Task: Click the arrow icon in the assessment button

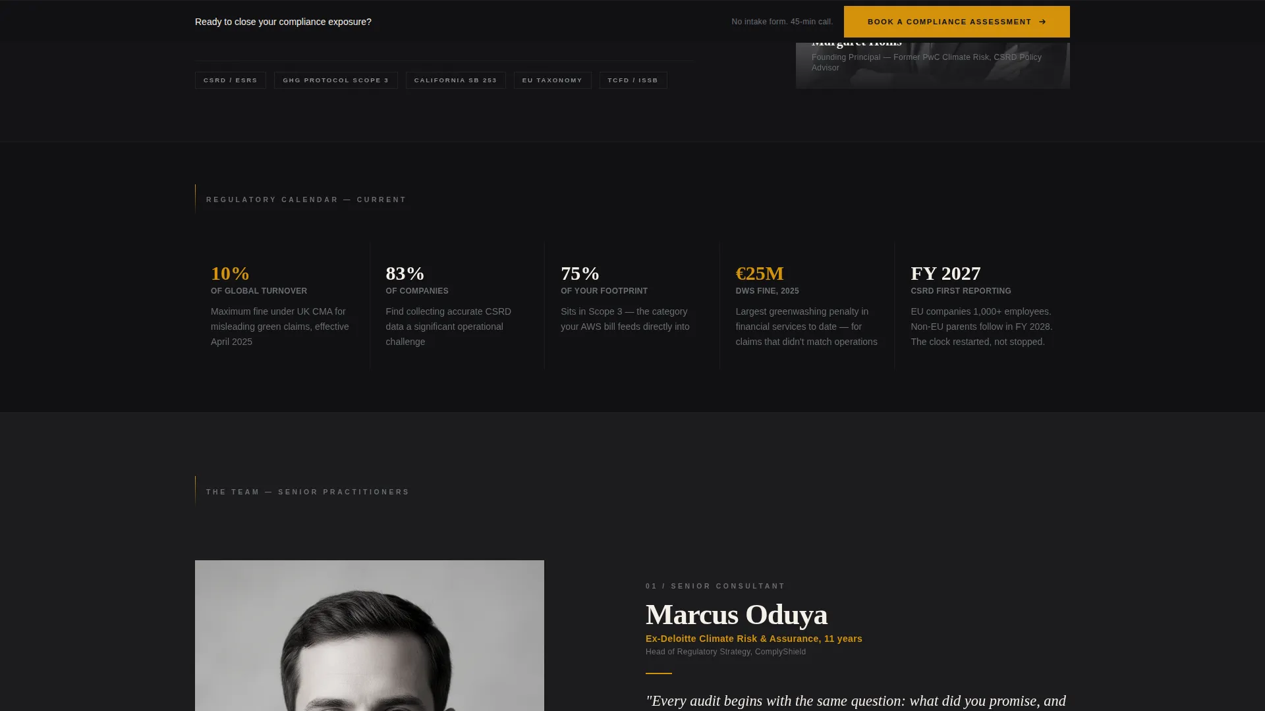Action: tap(1042, 22)
